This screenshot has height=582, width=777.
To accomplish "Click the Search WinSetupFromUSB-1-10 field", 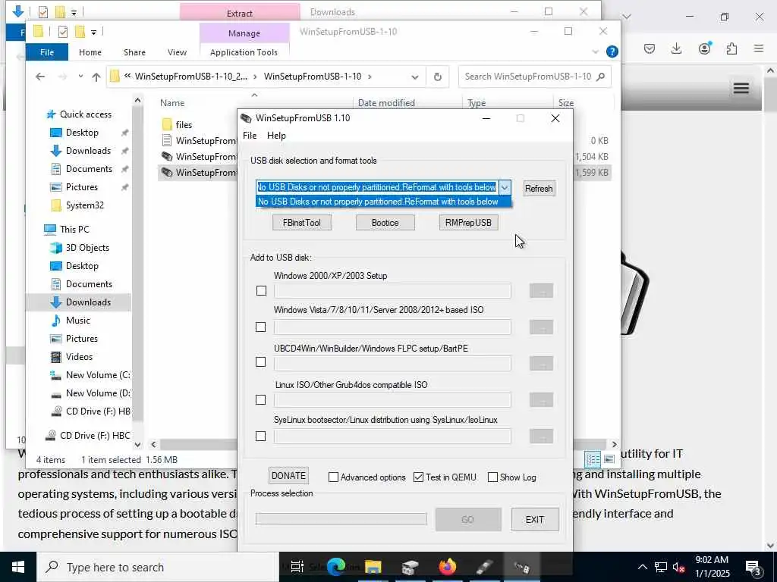I will tap(535, 77).
